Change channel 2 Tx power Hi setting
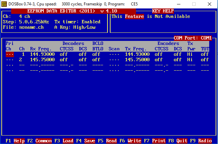This screenshot has height=144, width=218. (x=190, y=59)
